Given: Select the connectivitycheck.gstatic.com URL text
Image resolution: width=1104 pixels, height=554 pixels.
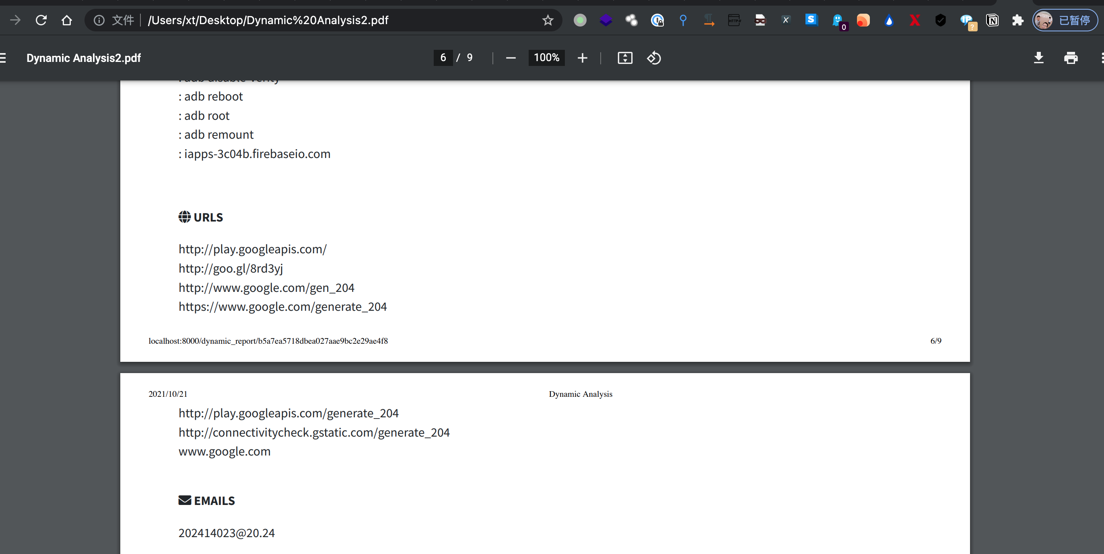Looking at the screenshot, I should [314, 433].
